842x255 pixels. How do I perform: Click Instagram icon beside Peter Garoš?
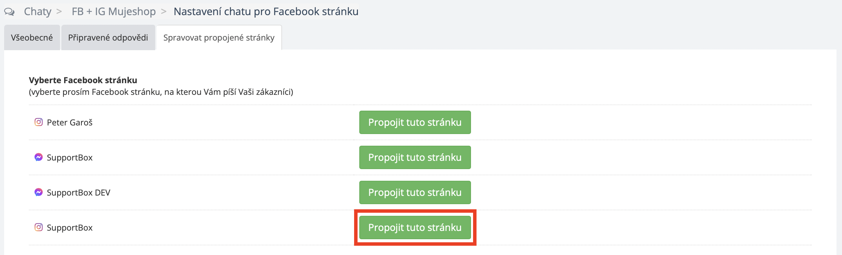click(39, 122)
